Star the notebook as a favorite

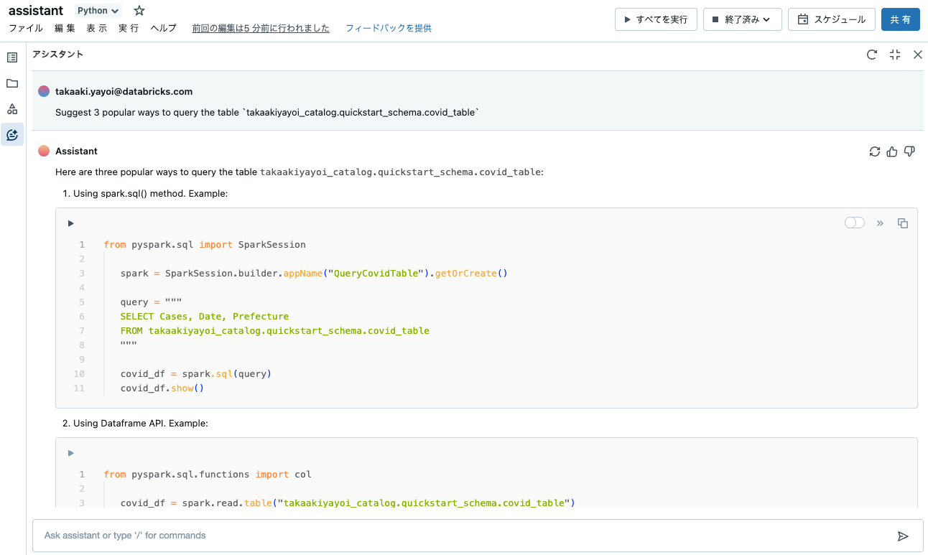(x=139, y=10)
